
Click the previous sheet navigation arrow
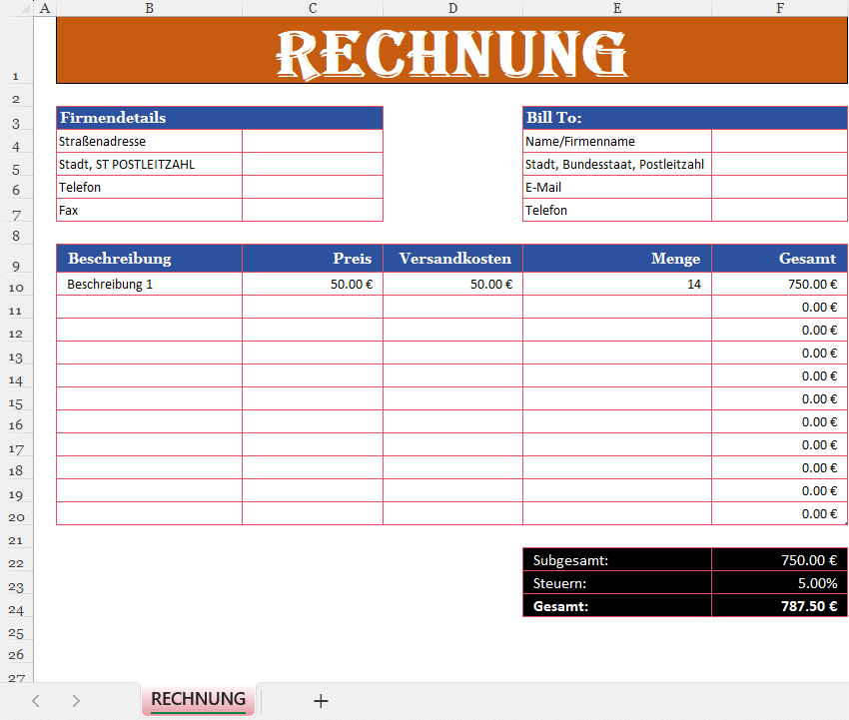pyautogui.click(x=36, y=700)
